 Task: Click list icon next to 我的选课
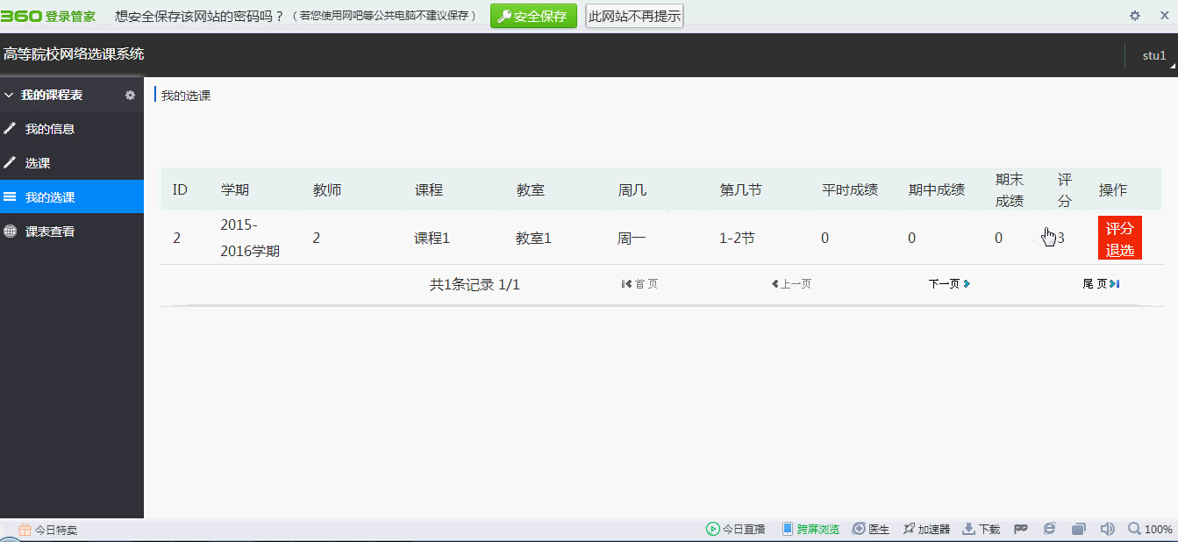(x=10, y=197)
